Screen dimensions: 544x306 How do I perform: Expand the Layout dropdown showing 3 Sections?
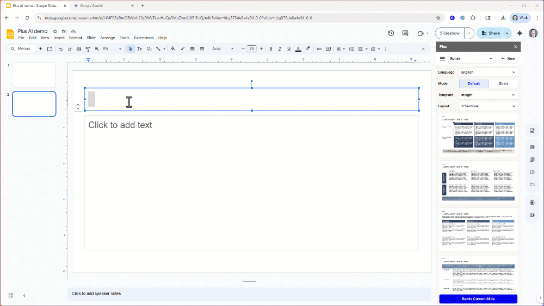click(x=488, y=106)
